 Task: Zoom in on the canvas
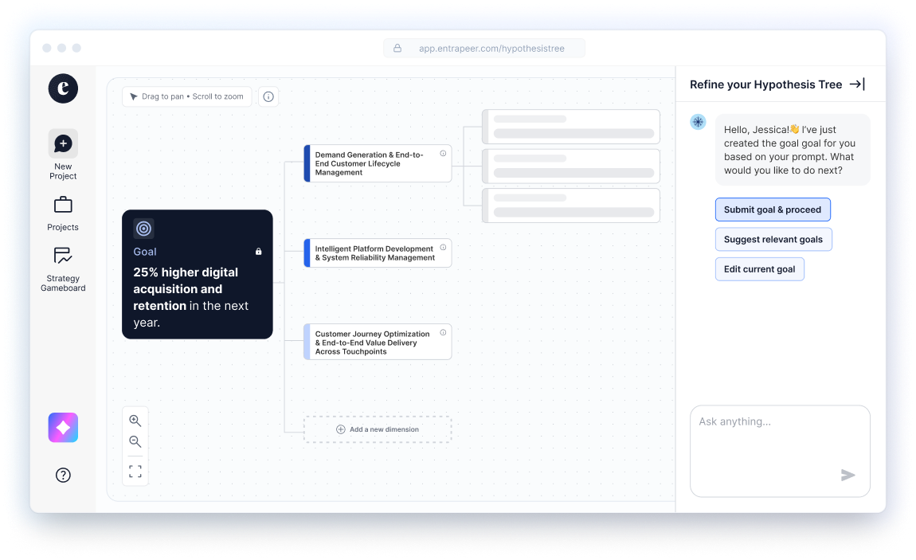135,421
